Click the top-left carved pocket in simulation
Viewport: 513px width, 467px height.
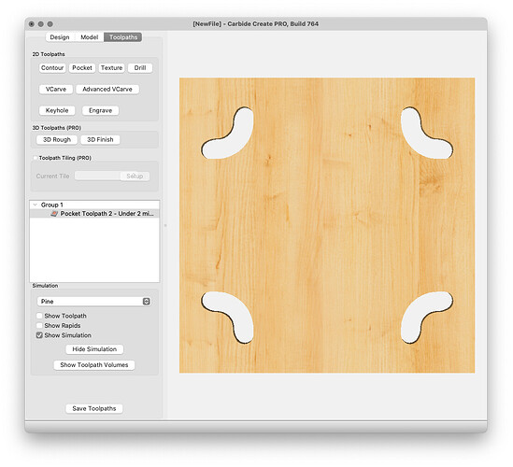tap(228, 134)
